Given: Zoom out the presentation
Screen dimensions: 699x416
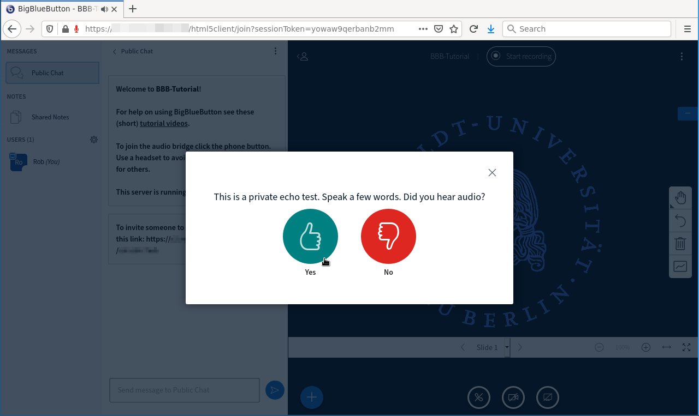Looking at the screenshot, I should pyautogui.click(x=599, y=347).
